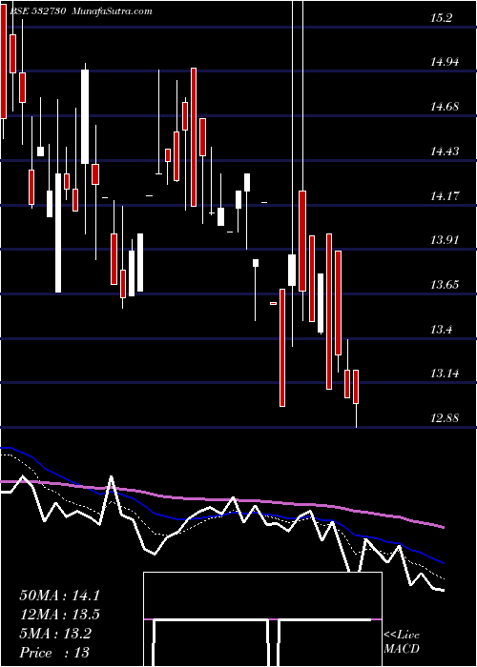Click the <<Live MACD label
The image size is (477, 667).
(402, 642)
